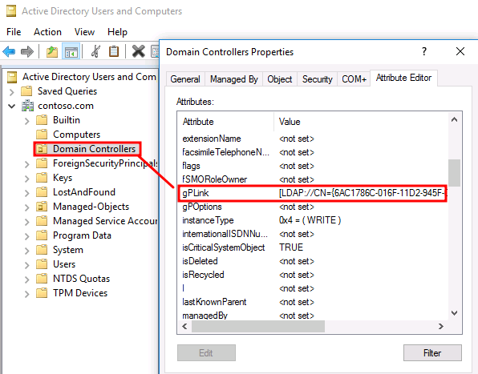The width and height of the screenshot is (478, 374).
Task: Click the help question mark in dialog title
Action: (424, 51)
